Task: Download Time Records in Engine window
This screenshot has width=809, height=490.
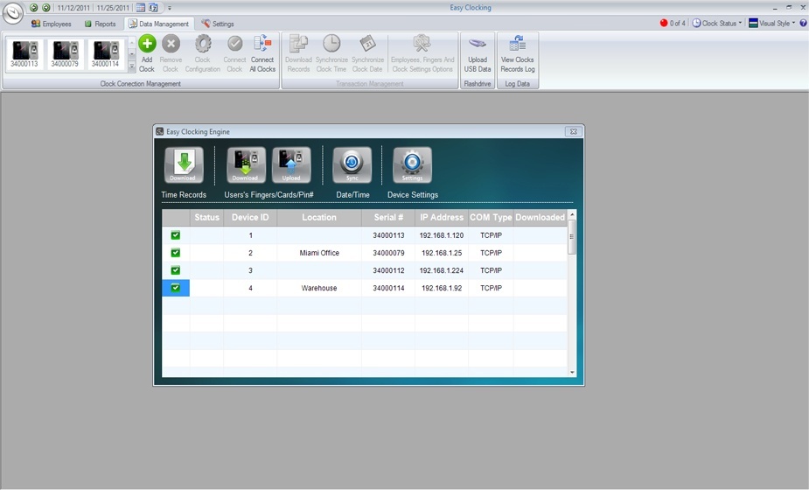Action: (x=183, y=165)
